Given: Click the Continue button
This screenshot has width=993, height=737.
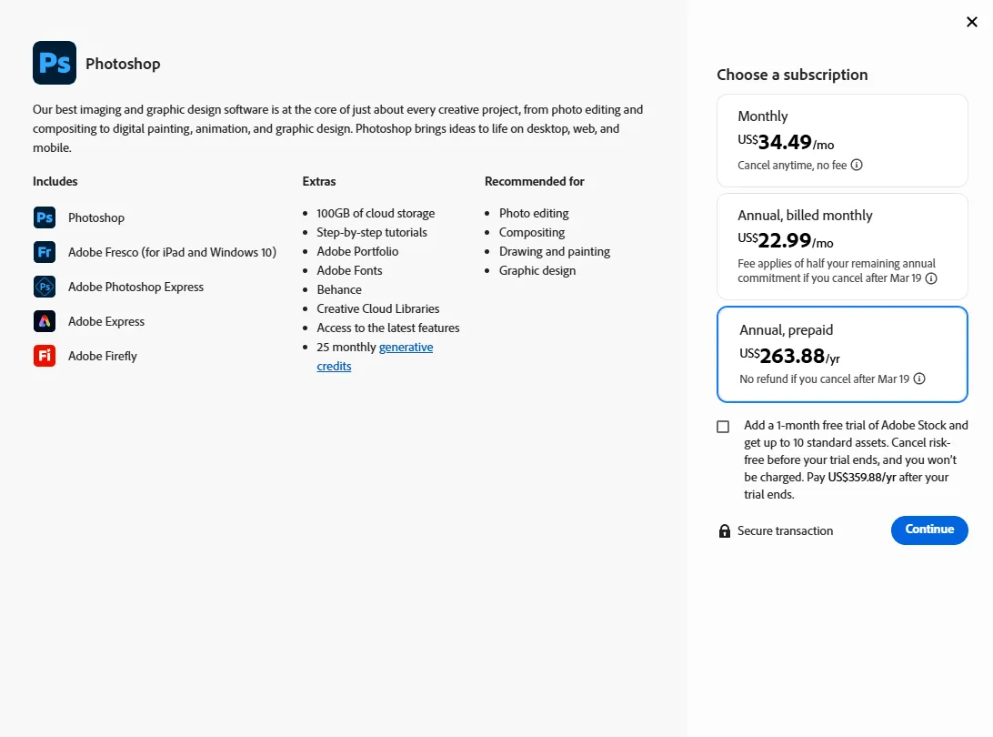Looking at the screenshot, I should [929, 530].
